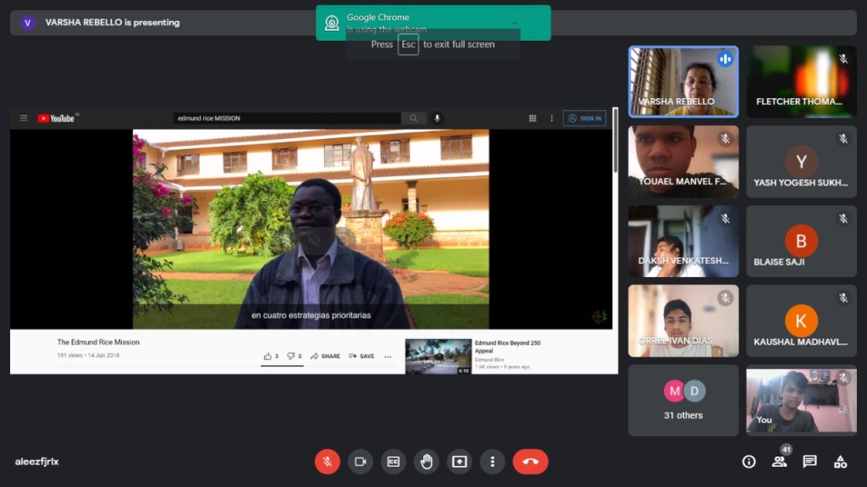The image size is (867, 487).
Task: Click the YouTube voice search microphone
Action: coord(437,119)
